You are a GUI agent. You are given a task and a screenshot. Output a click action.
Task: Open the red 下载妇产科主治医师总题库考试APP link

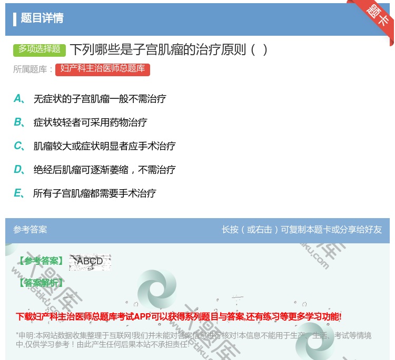179,316
